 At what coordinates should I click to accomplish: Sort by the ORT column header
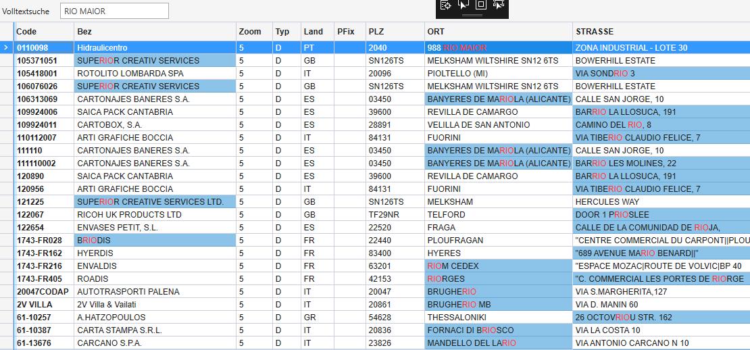(499, 32)
